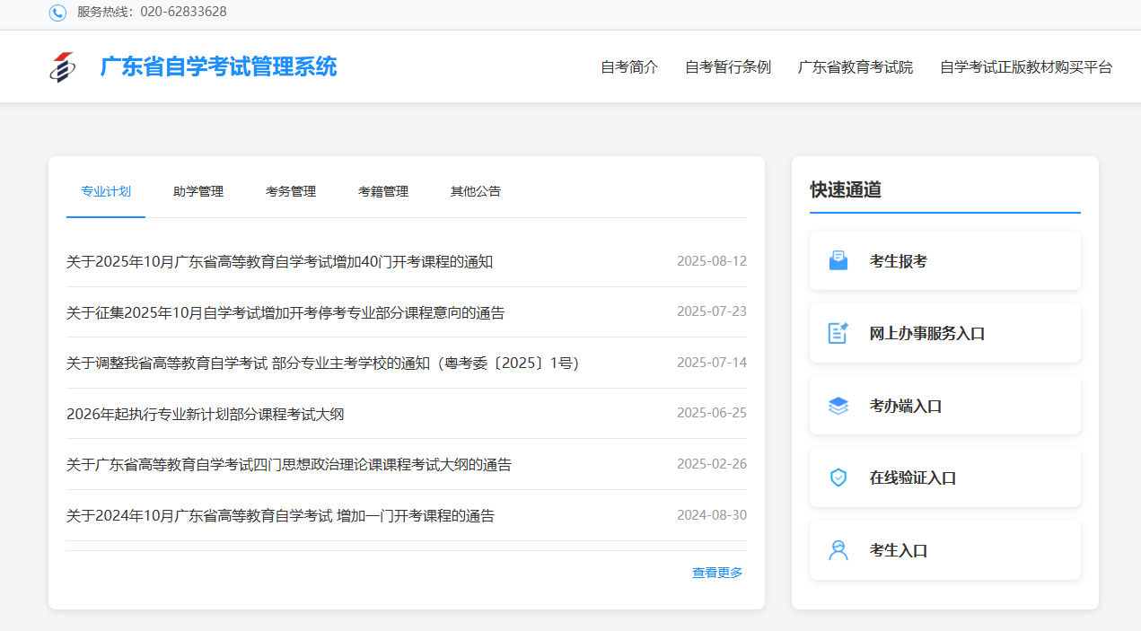Open 自学考试正版教材购买平台 link
The width and height of the screenshot is (1141, 631).
click(x=1026, y=67)
